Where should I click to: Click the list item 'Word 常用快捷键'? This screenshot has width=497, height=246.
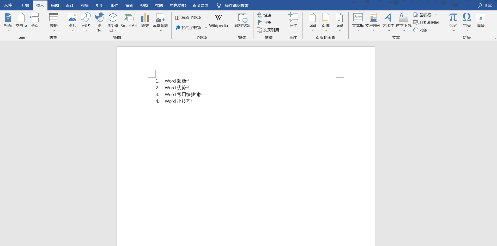point(182,94)
